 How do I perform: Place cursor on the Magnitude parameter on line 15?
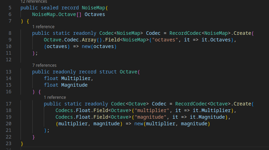point(74,85)
